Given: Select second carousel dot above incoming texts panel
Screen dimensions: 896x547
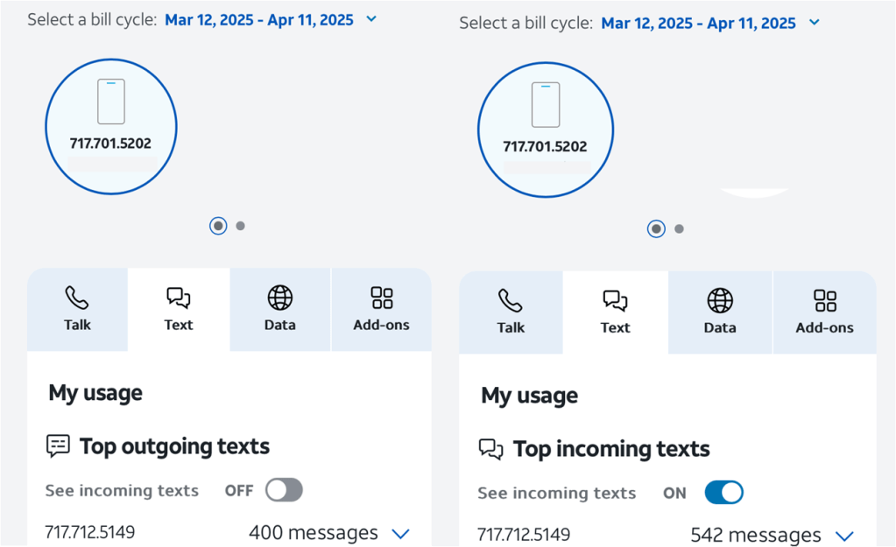Looking at the screenshot, I should pos(679,229).
